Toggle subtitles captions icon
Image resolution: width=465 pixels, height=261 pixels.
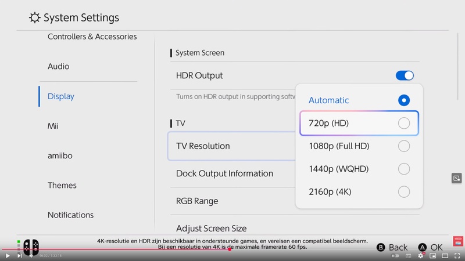[x=409, y=256]
